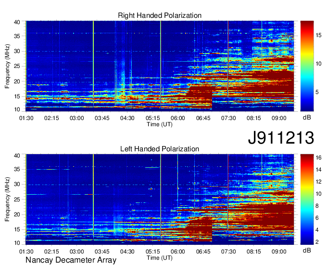
Task: Click "30" frequency tick of Right Handed plot
Action: click(17, 51)
